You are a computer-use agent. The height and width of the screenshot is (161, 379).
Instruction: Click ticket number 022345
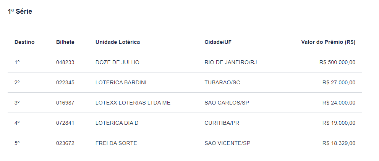(x=65, y=82)
